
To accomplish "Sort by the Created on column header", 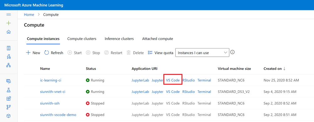I will tap(274, 69).
